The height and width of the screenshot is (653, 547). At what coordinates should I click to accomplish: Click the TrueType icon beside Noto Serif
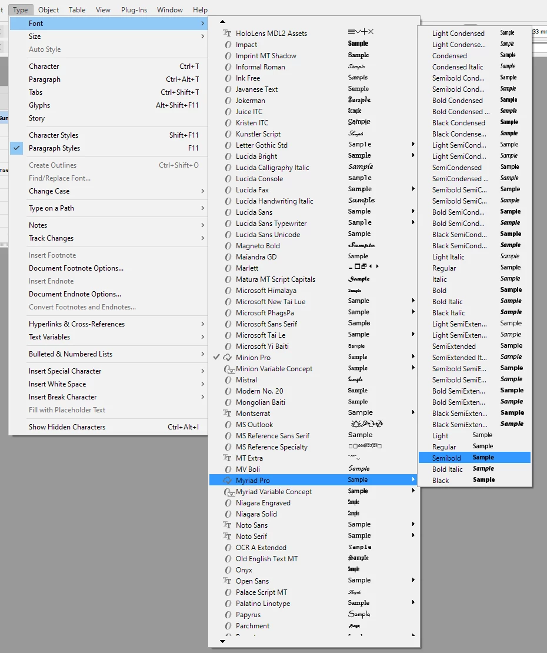[227, 536]
